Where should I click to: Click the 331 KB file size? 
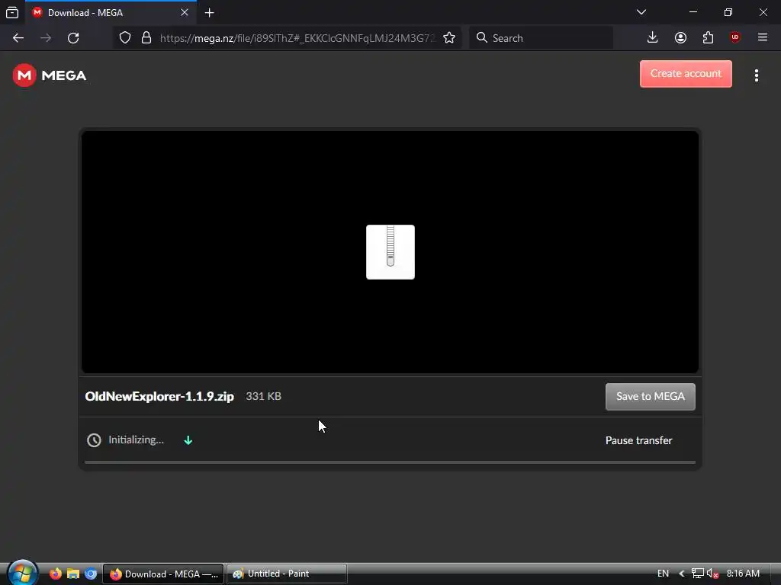[263, 396]
